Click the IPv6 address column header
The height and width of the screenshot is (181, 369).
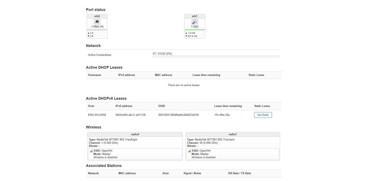124,106
